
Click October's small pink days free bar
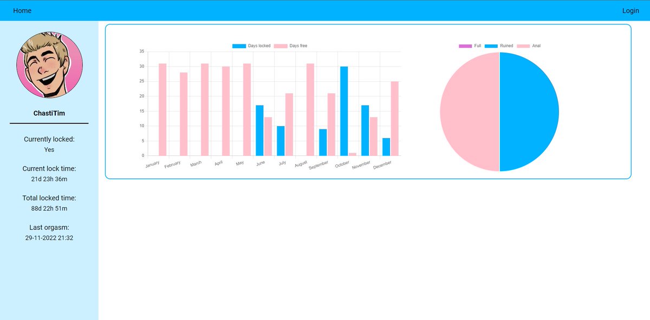353,154
